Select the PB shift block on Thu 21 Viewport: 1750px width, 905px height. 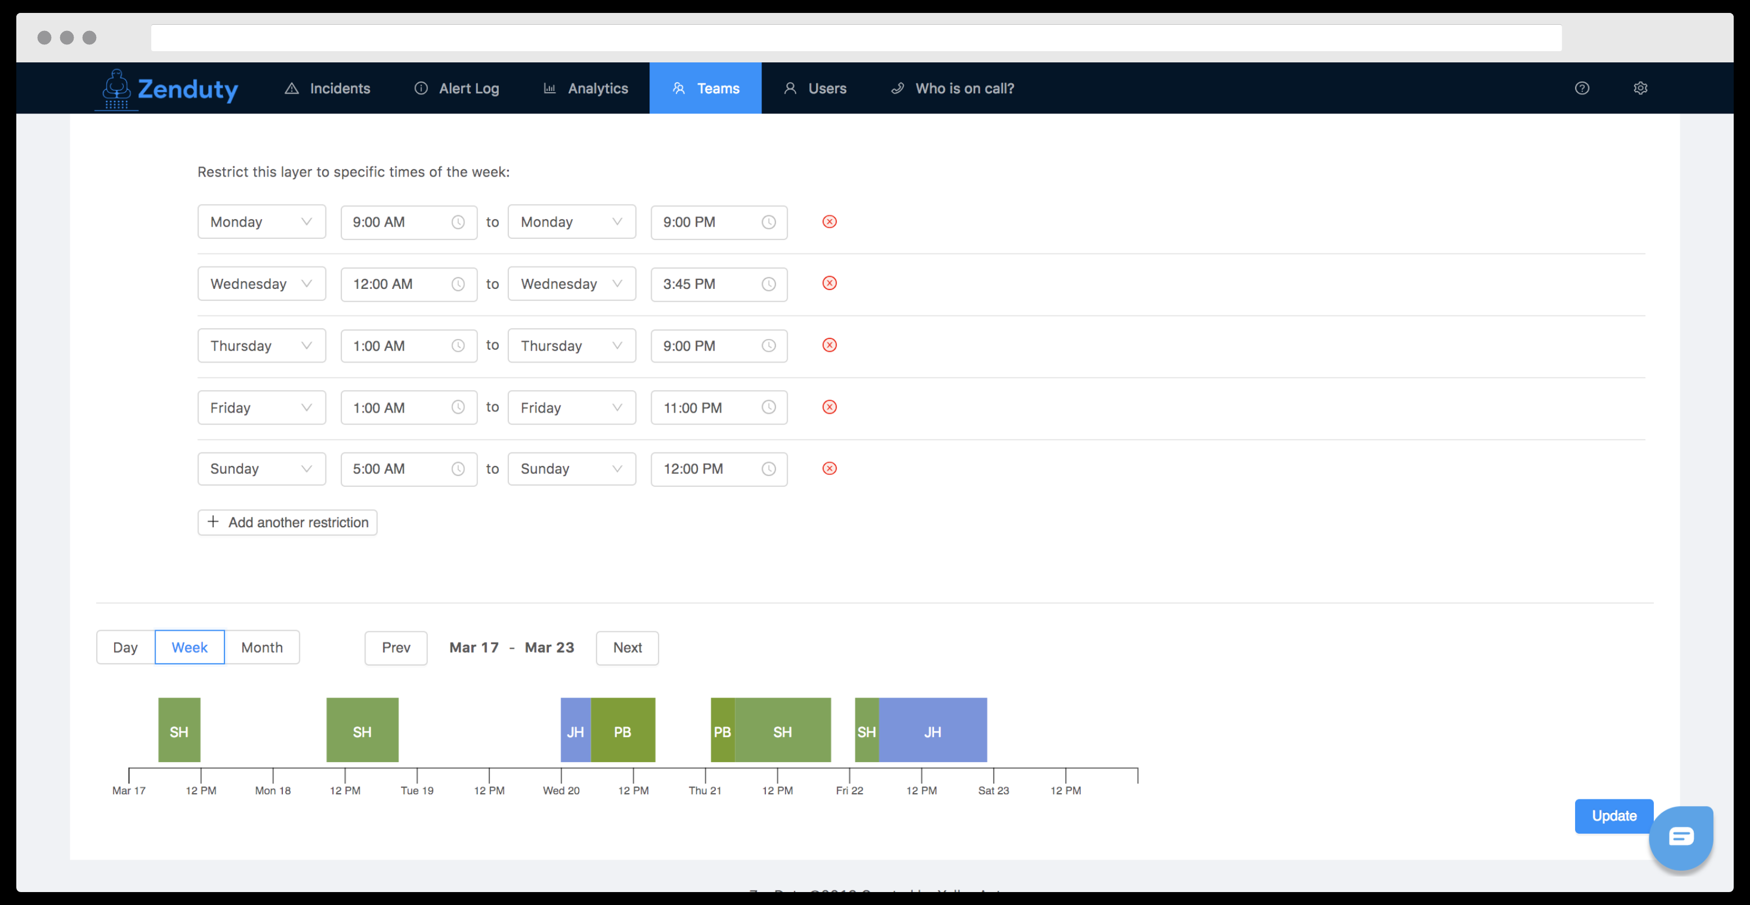[x=722, y=731]
